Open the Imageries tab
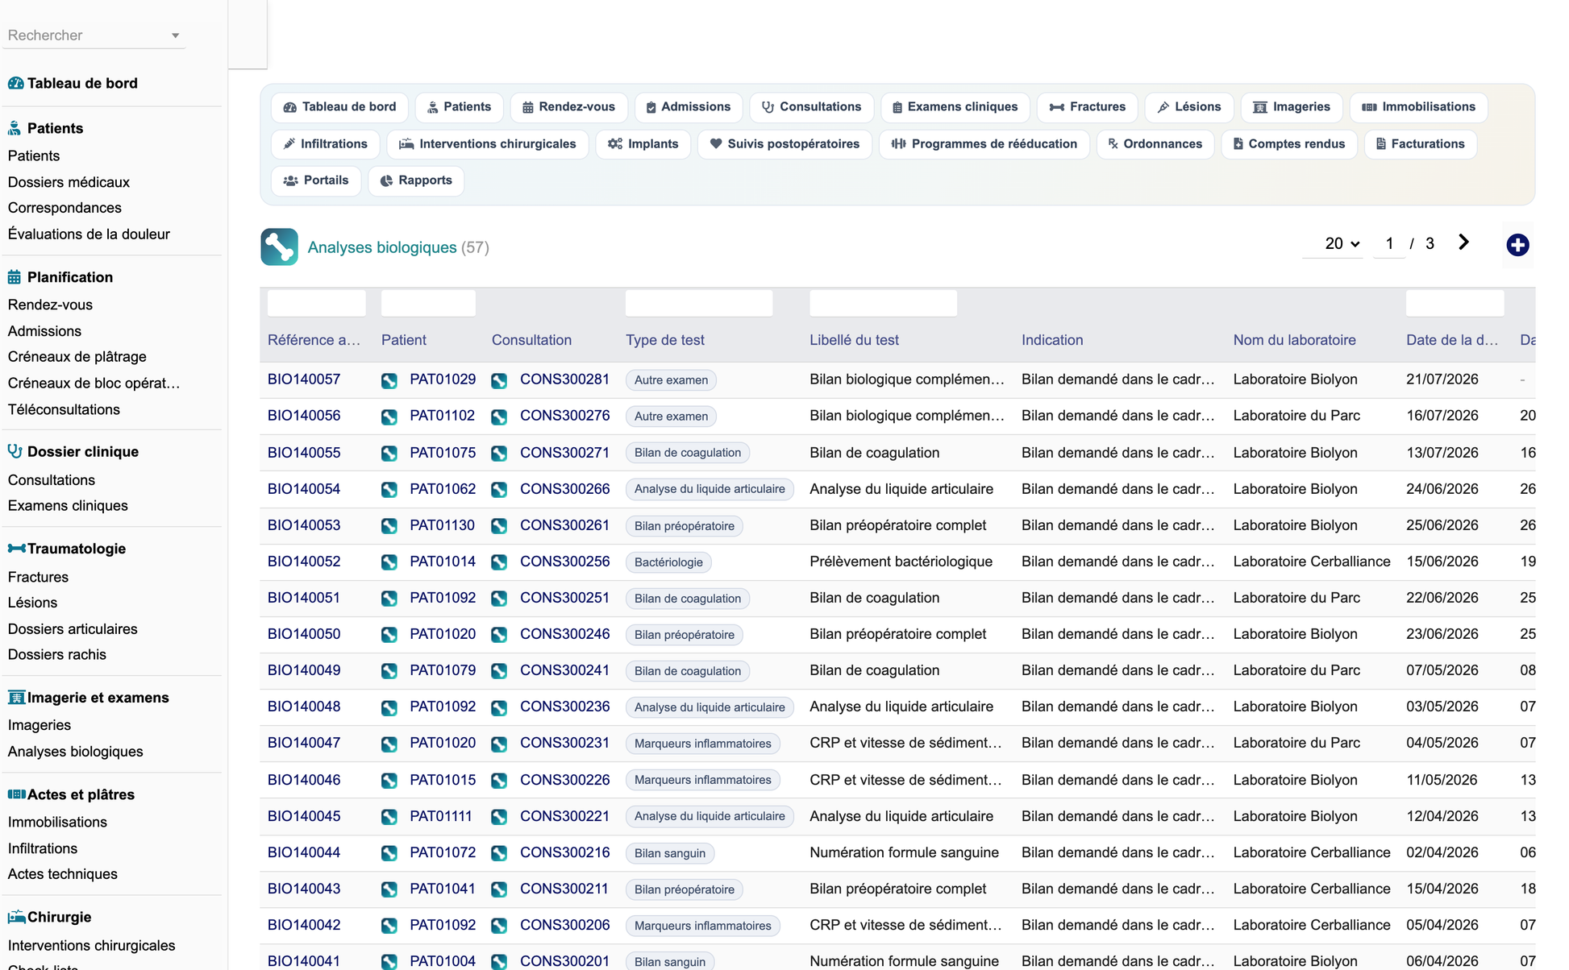Viewport: 1569px width, 970px height. 1291,107
